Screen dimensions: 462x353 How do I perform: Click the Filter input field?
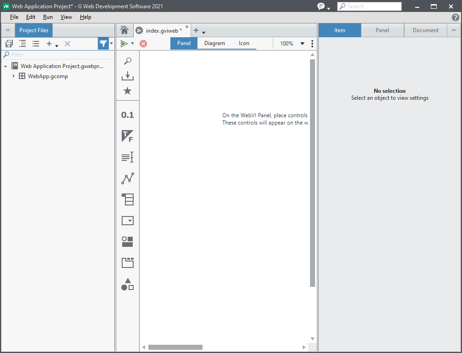point(58,55)
